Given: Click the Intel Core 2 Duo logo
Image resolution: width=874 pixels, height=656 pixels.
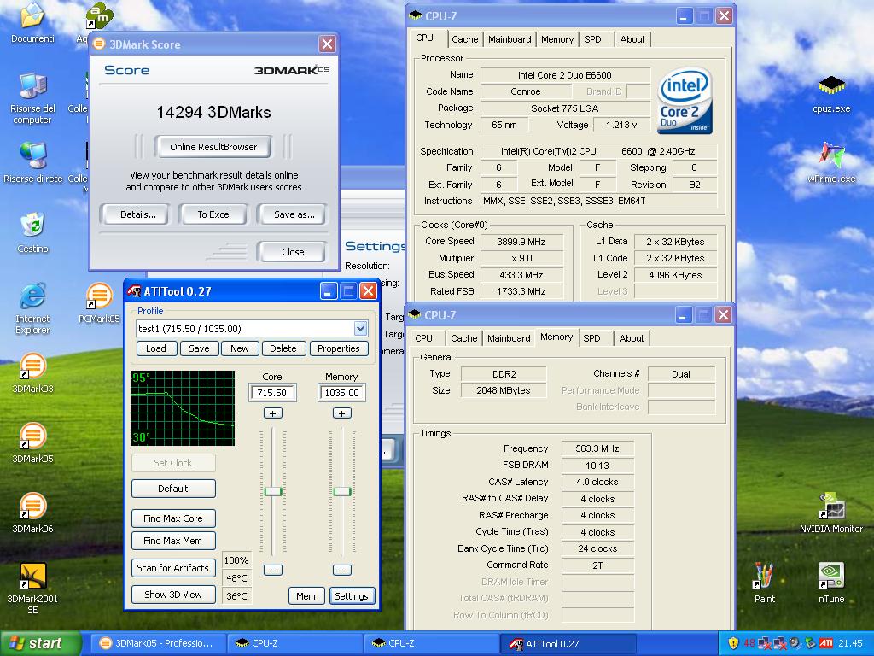Looking at the screenshot, I should coord(685,101).
